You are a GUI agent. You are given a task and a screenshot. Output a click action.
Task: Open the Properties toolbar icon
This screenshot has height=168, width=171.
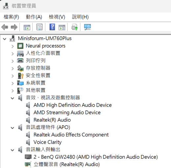(40, 27)
